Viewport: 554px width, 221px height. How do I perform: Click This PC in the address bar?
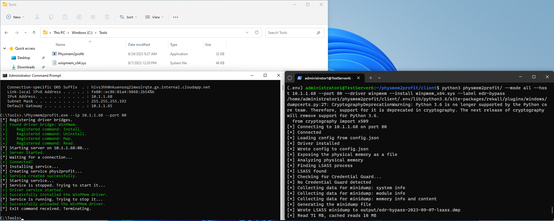coord(59,33)
